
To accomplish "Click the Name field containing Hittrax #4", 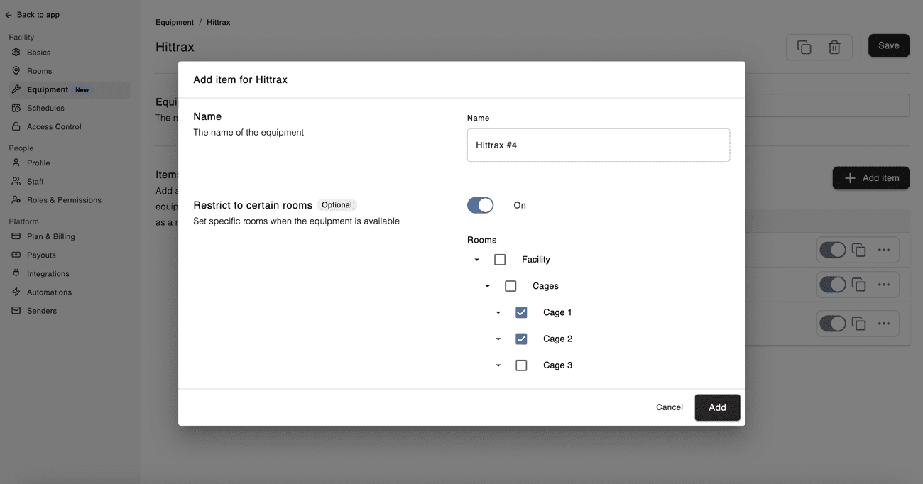I will pos(599,145).
